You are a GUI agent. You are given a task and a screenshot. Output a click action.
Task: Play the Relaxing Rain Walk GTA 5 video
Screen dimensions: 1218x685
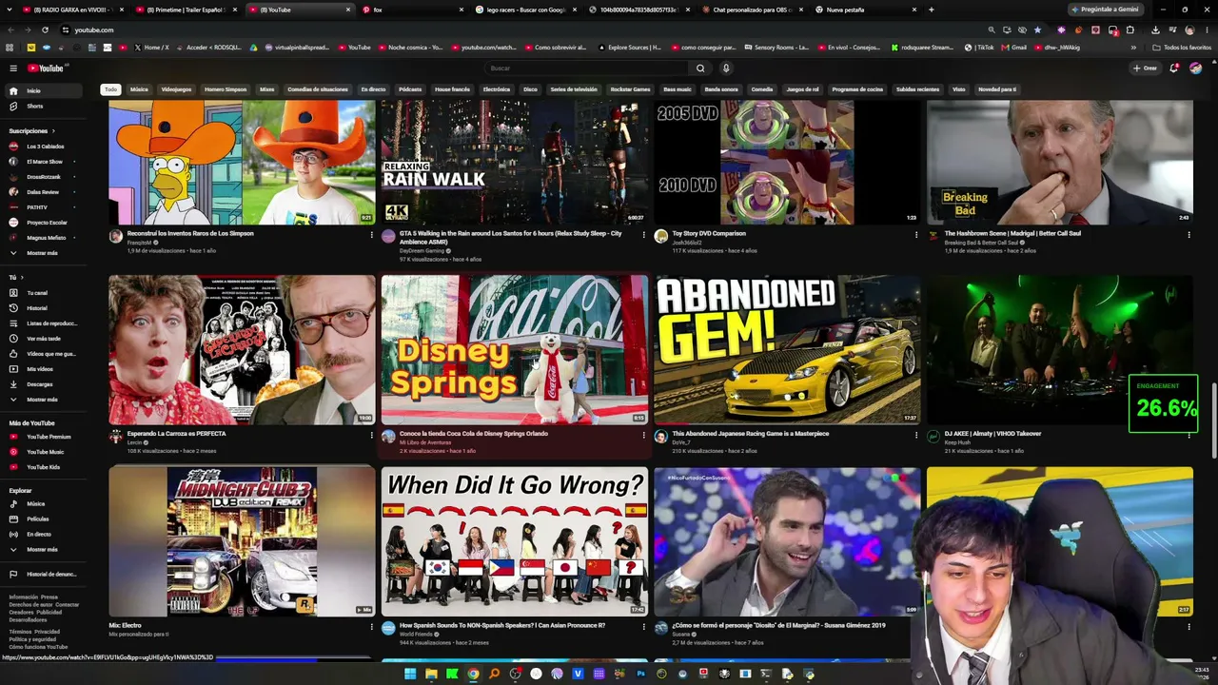[514, 162]
